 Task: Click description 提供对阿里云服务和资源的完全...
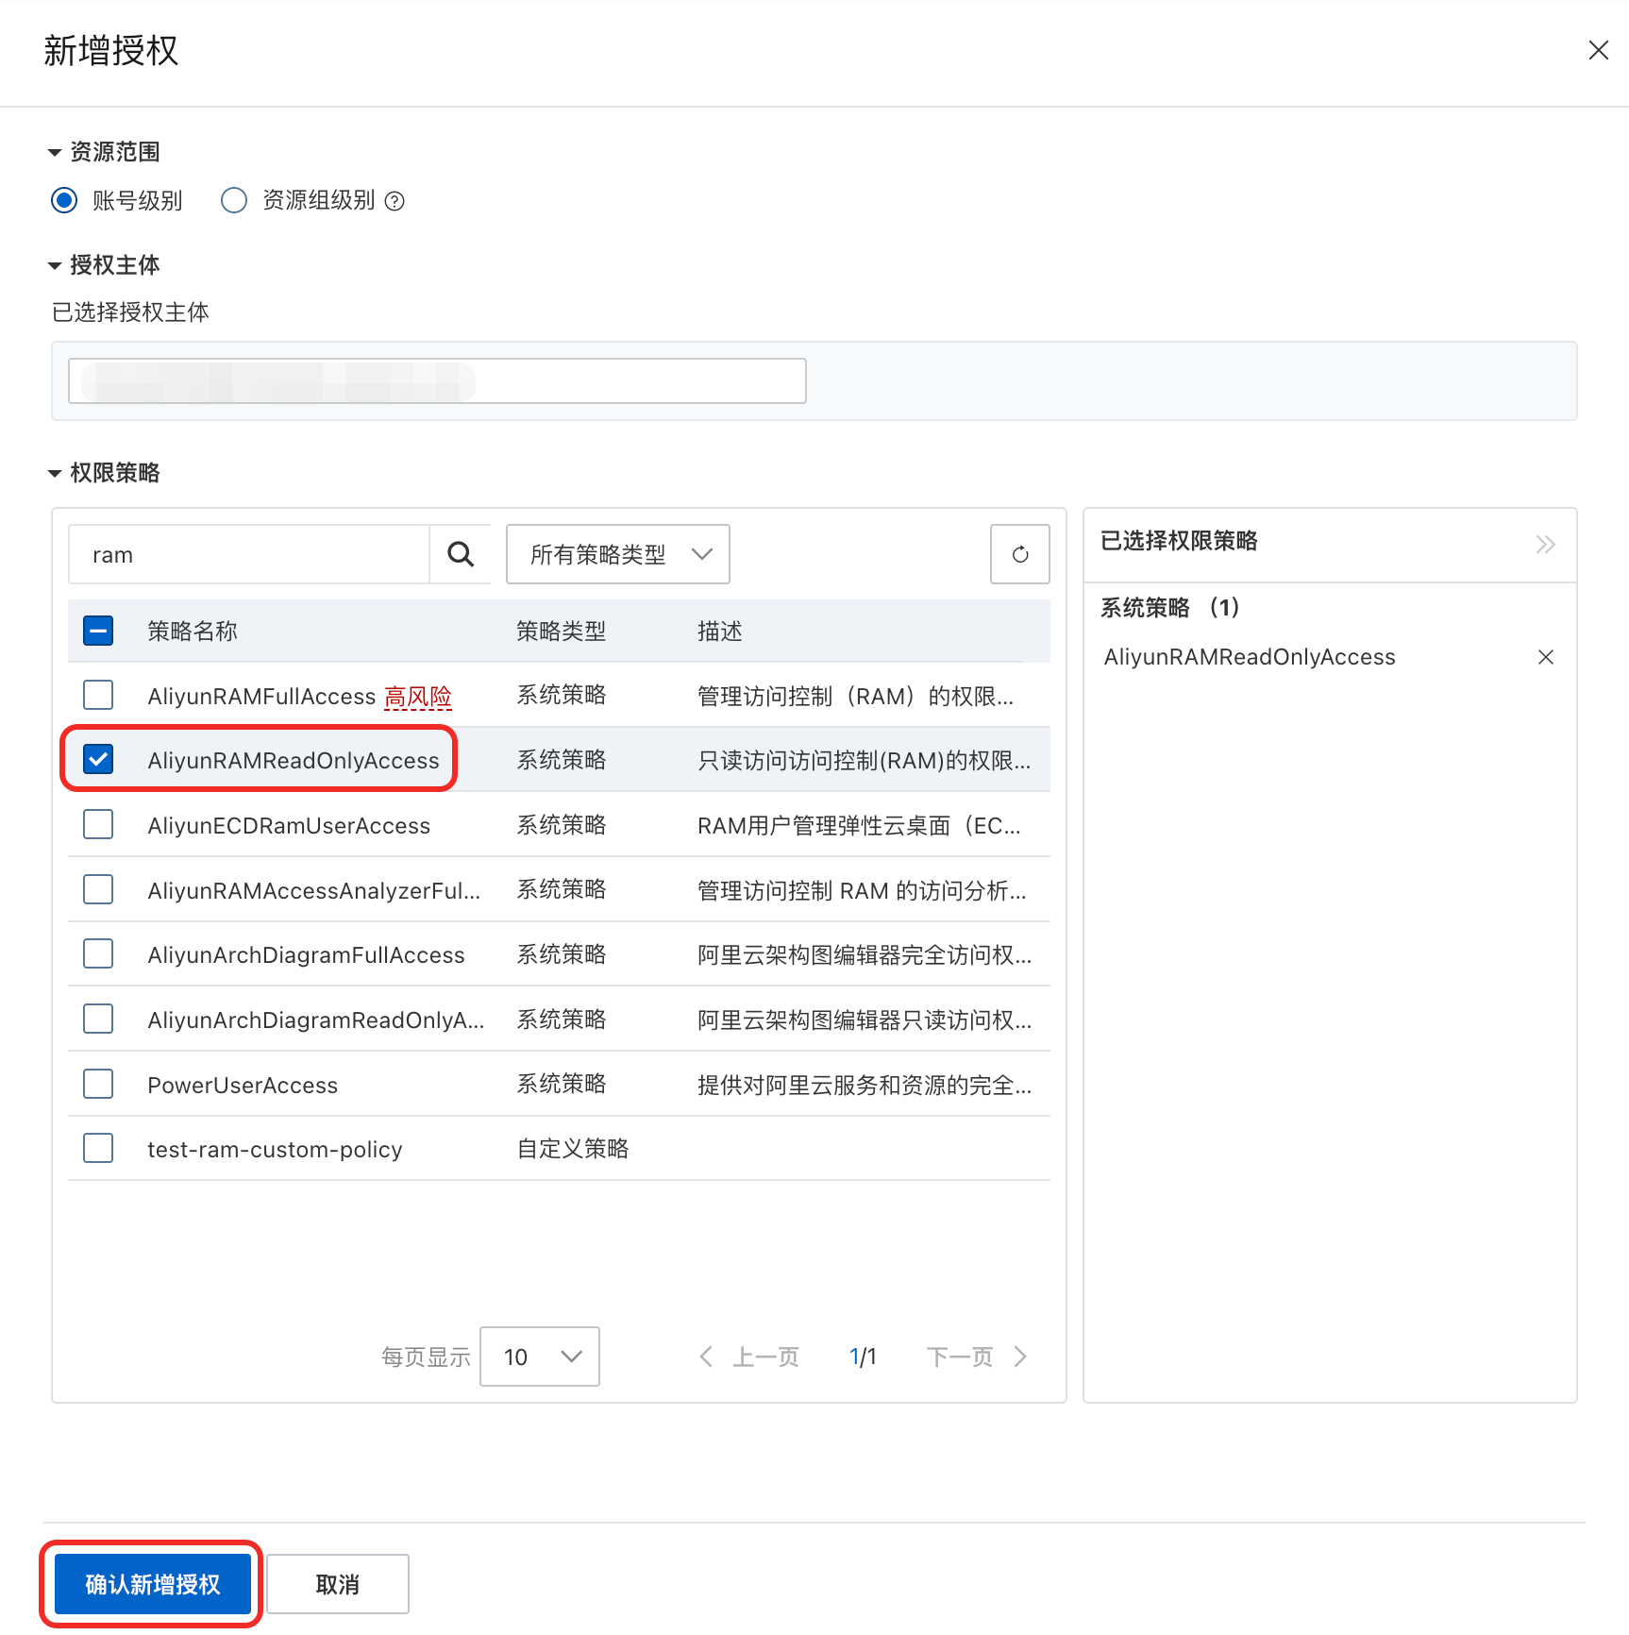coord(865,1086)
